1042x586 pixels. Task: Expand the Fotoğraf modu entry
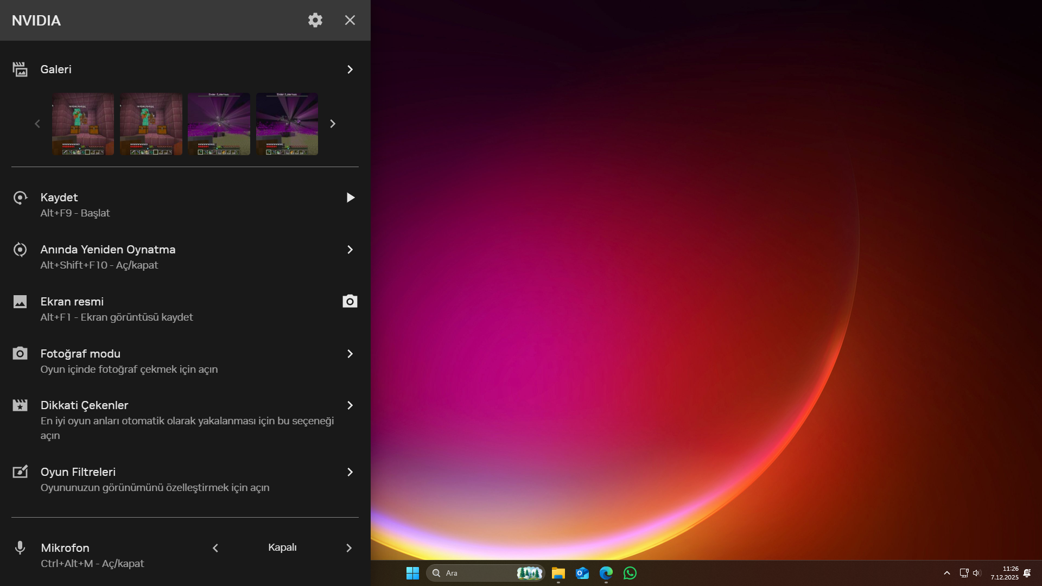coord(350,354)
